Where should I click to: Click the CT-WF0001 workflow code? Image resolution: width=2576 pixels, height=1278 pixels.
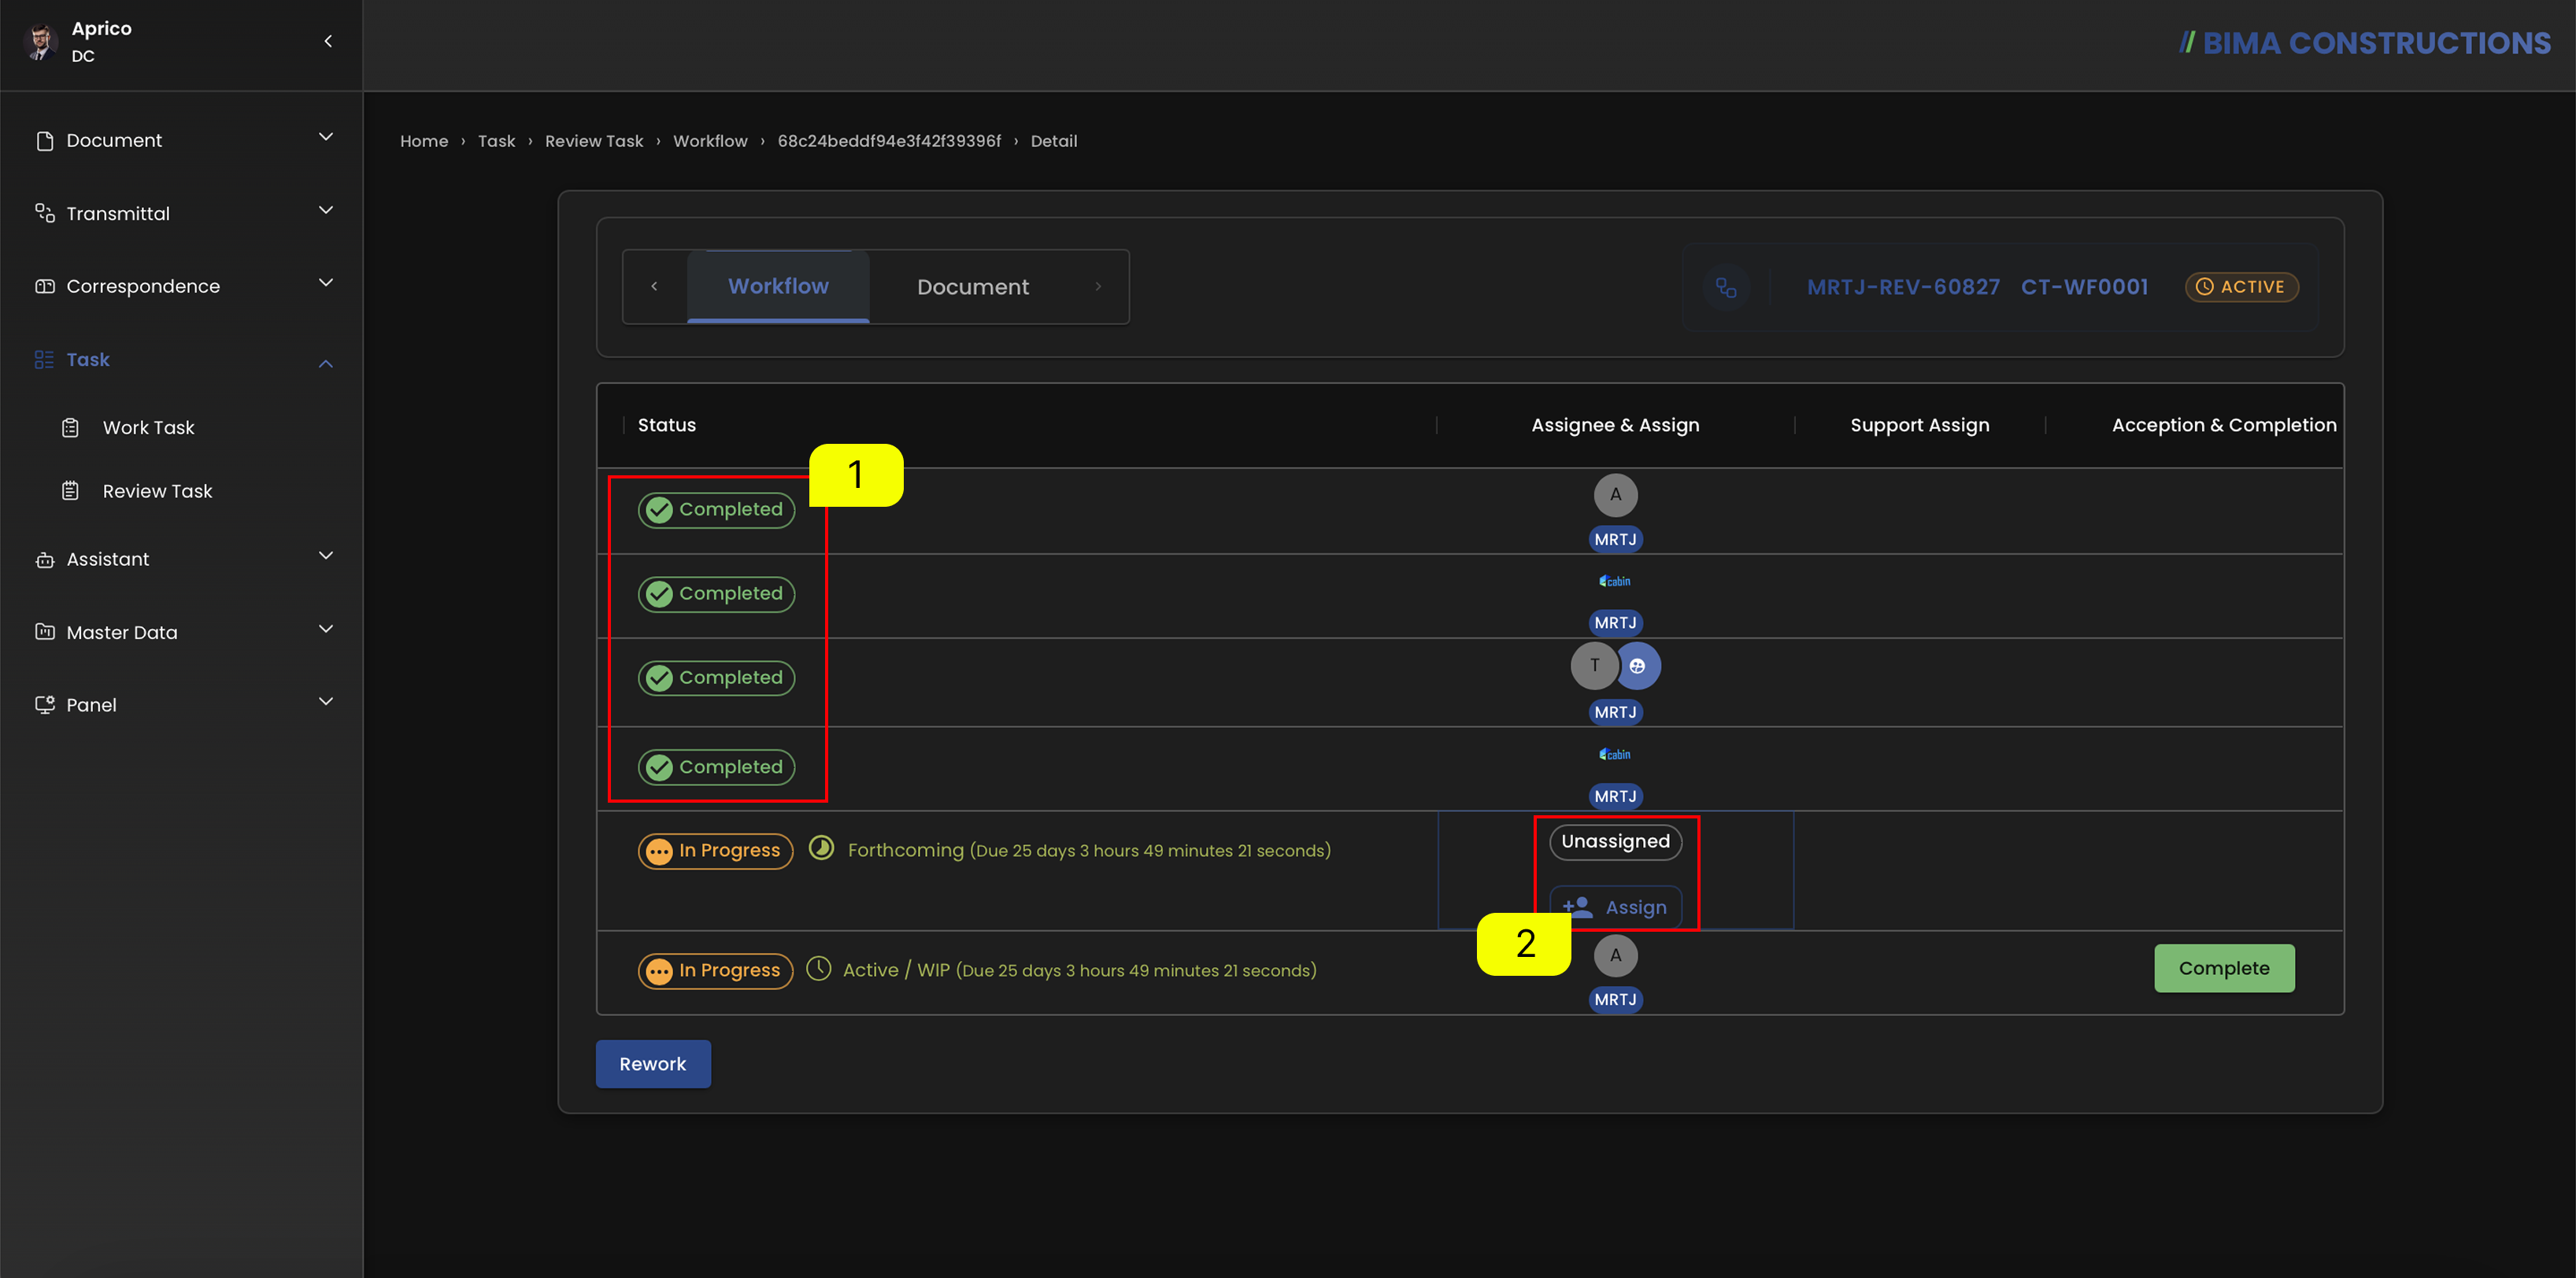(2084, 286)
